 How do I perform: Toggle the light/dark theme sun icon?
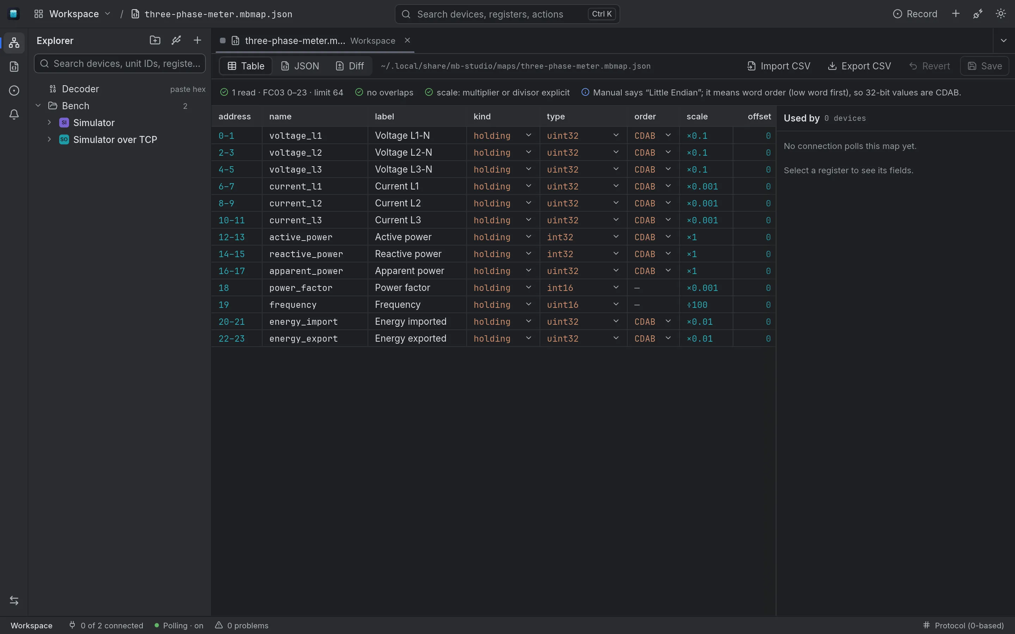(x=1000, y=14)
